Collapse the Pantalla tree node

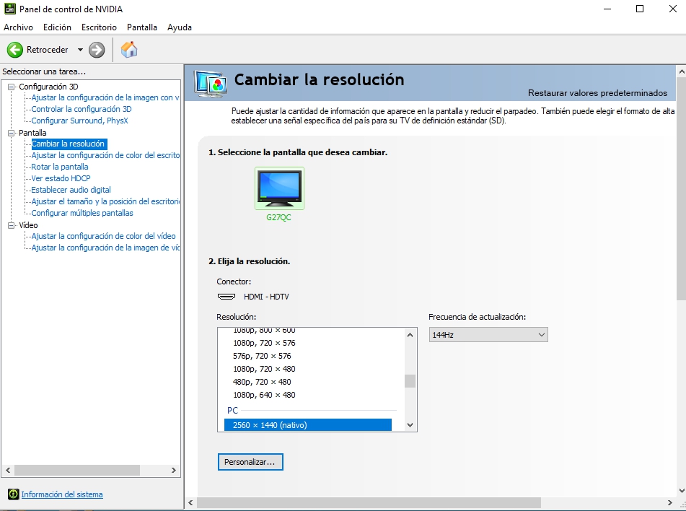pyautogui.click(x=12, y=133)
